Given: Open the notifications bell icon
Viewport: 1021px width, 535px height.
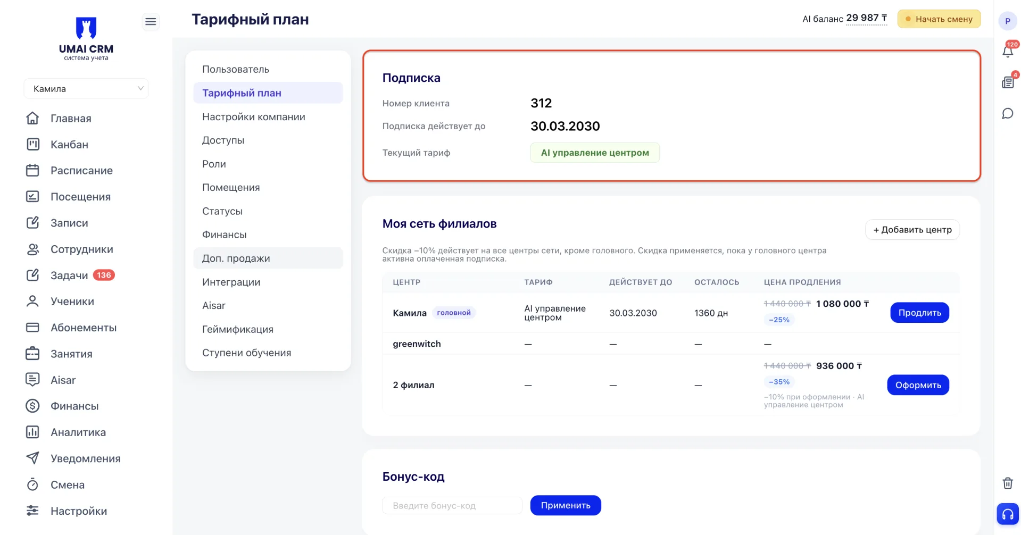Looking at the screenshot, I should tap(1008, 51).
